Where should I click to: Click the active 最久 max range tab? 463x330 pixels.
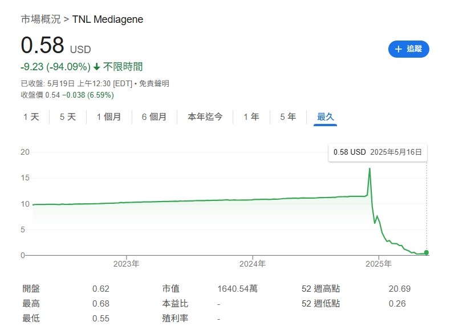[x=326, y=117]
